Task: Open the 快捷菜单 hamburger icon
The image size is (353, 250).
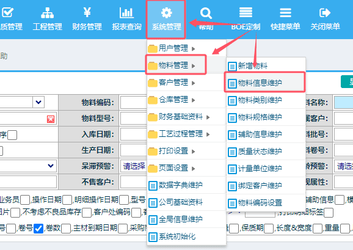Action: 285,13
